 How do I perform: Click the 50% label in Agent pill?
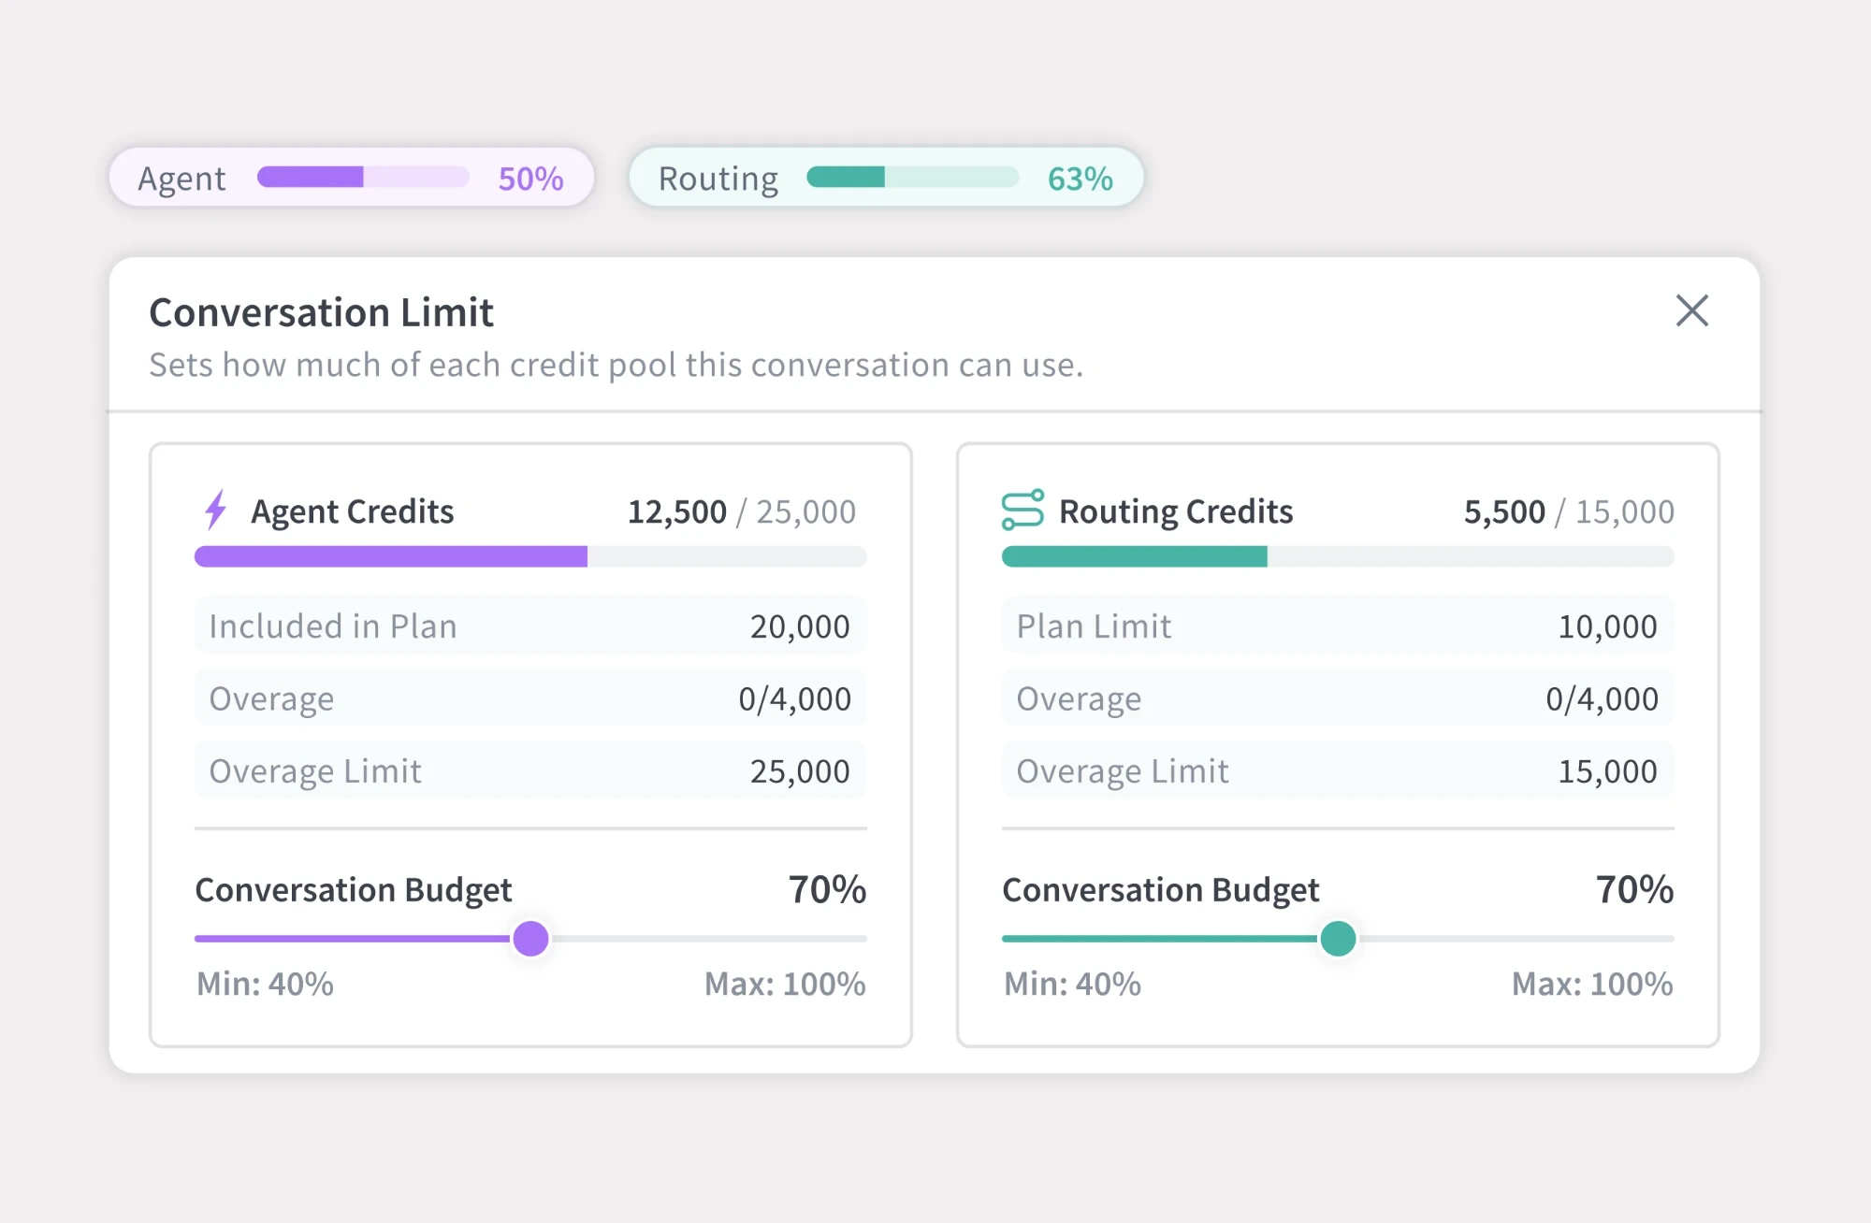(x=530, y=178)
